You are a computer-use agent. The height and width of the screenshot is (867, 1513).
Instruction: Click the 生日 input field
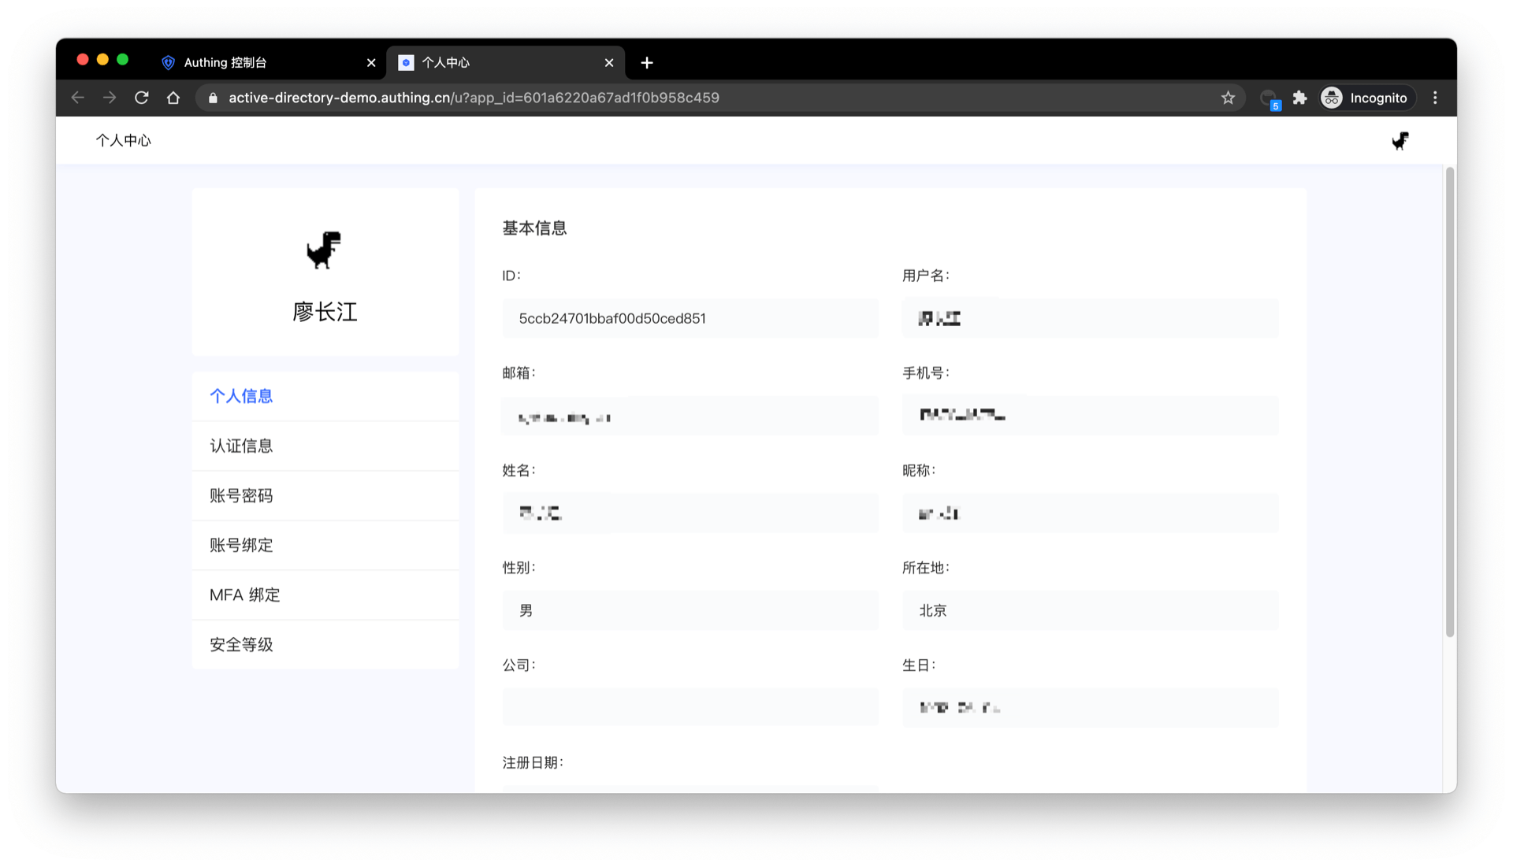tap(1091, 707)
